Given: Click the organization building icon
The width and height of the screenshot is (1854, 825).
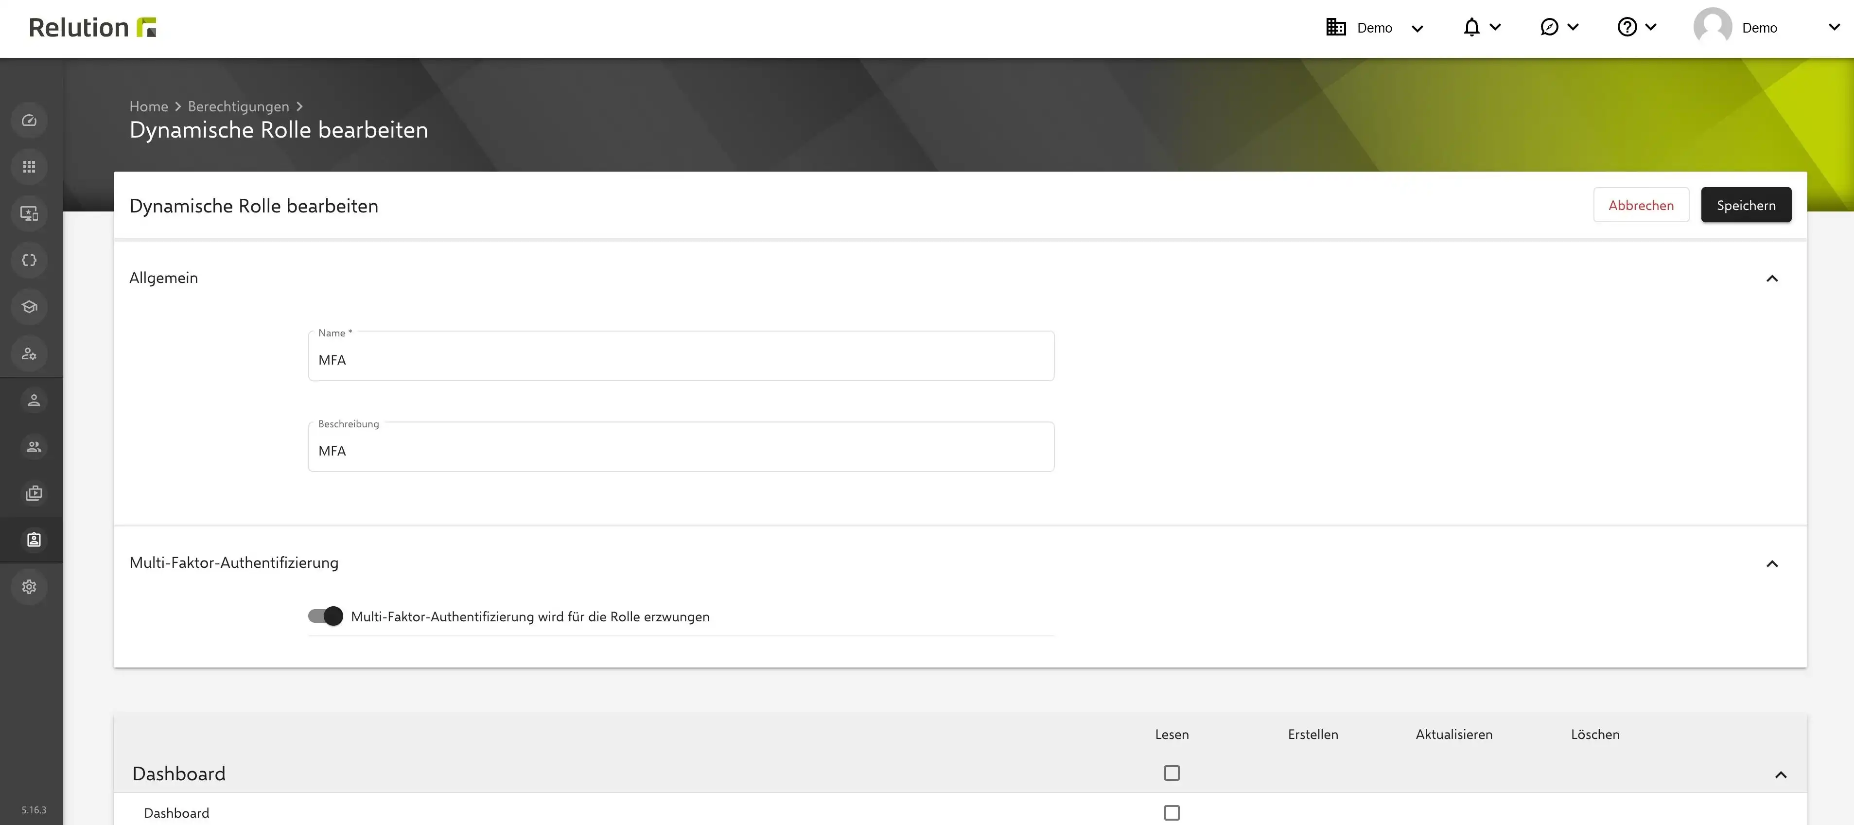Looking at the screenshot, I should pos(1336,27).
